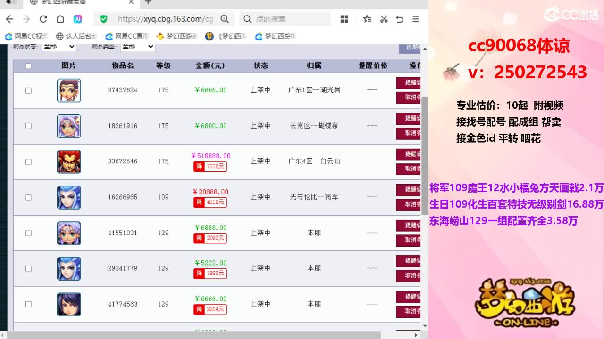Open the character avatar for item 29341779
The height and width of the screenshot is (339, 604).
tap(69, 268)
